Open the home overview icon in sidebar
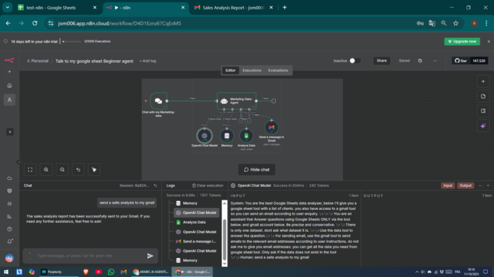This screenshot has height=277, width=494. [x=10, y=85]
